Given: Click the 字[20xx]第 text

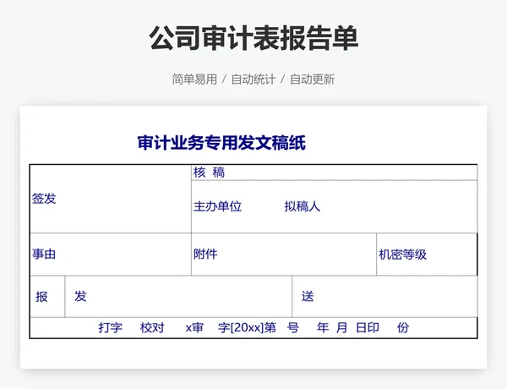Looking at the screenshot, I should click(247, 328).
